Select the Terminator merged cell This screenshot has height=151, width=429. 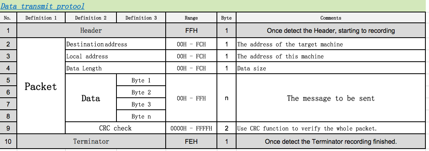[x=91, y=141]
